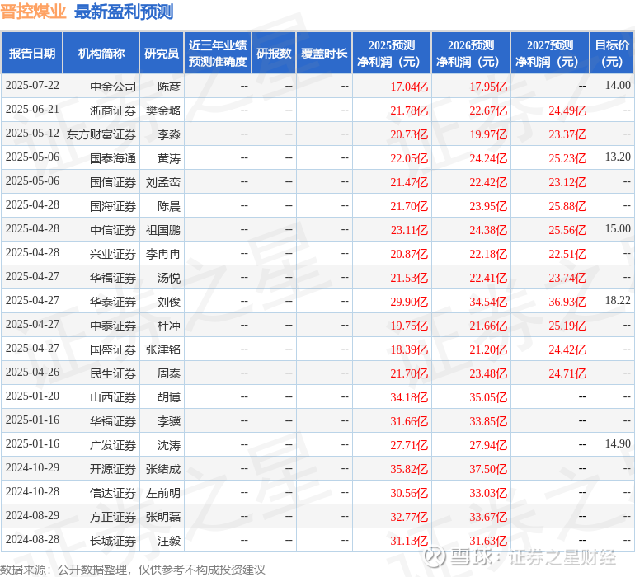Click the 数据来源 disclaimer footer text
The width and height of the screenshot is (635, 577).
pyautogui.click(x=133, y=570)
